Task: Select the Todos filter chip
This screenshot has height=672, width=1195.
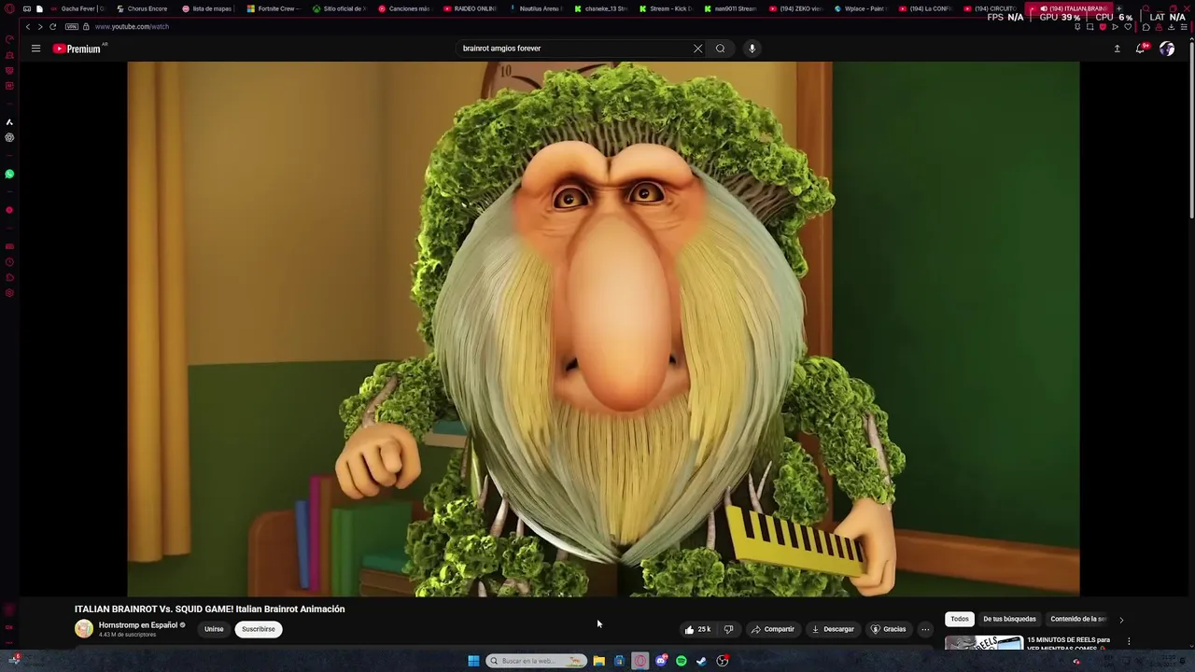Action: pyautogui.click(x=960, y=619)
